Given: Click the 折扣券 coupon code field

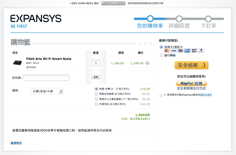Looking at the screenshot, I should coord(46,77).
